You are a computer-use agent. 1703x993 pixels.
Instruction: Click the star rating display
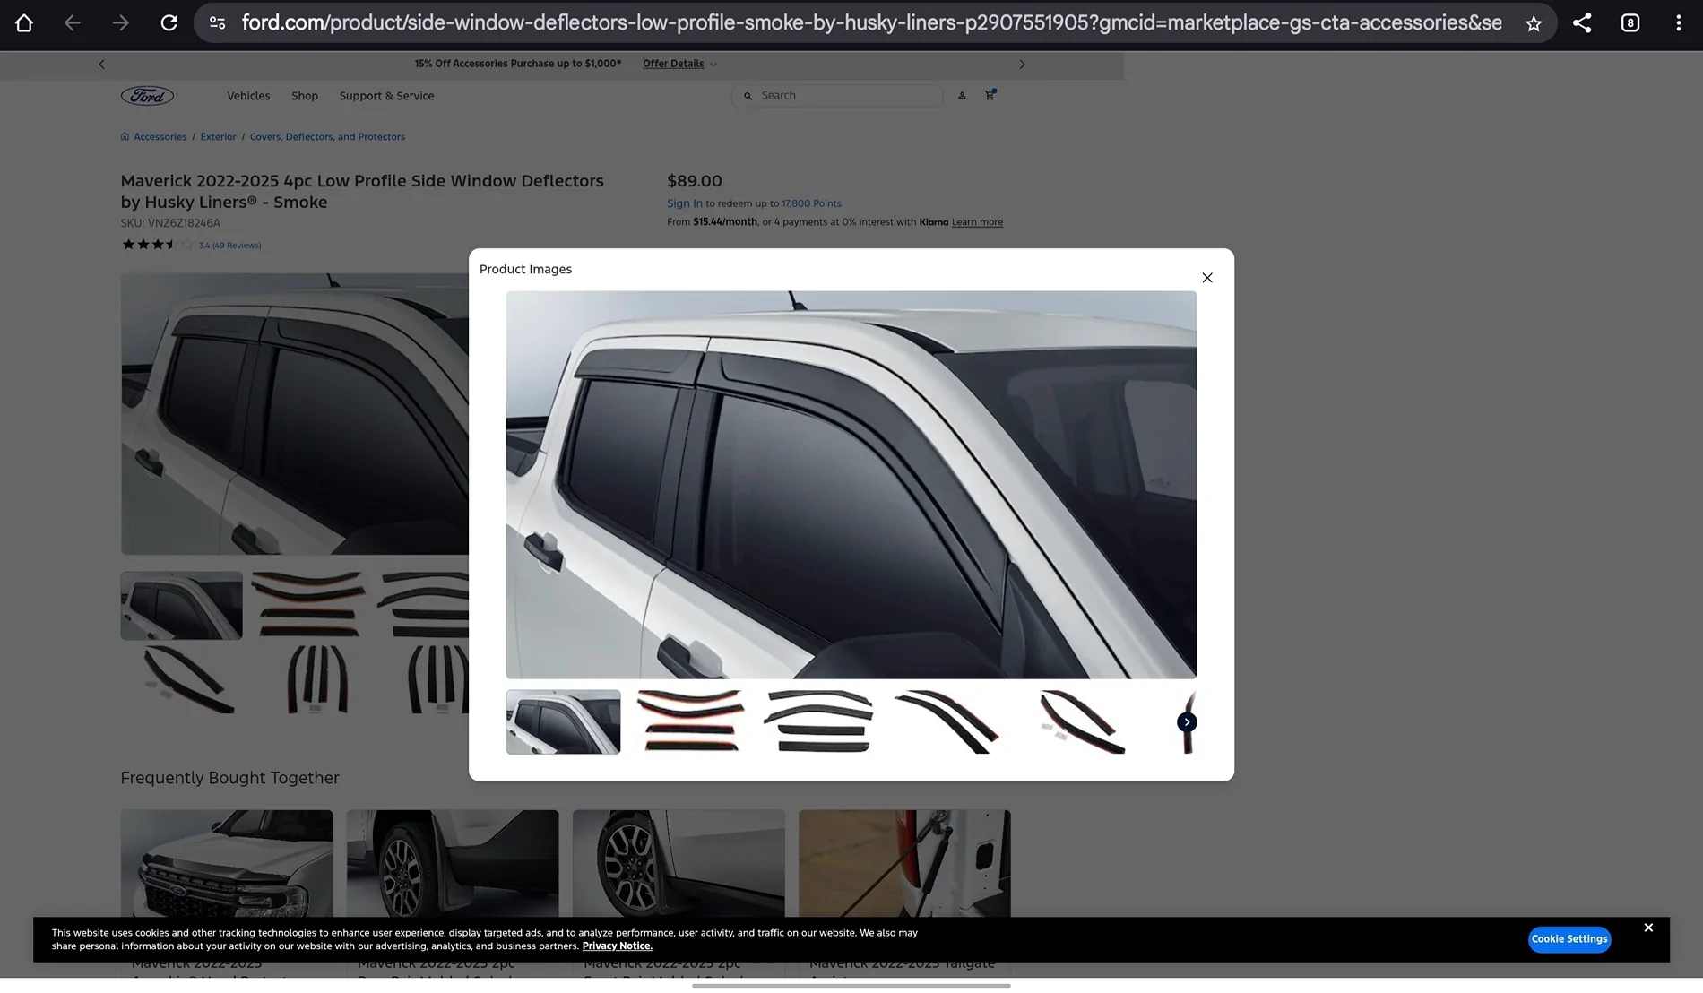coord(157,245)
